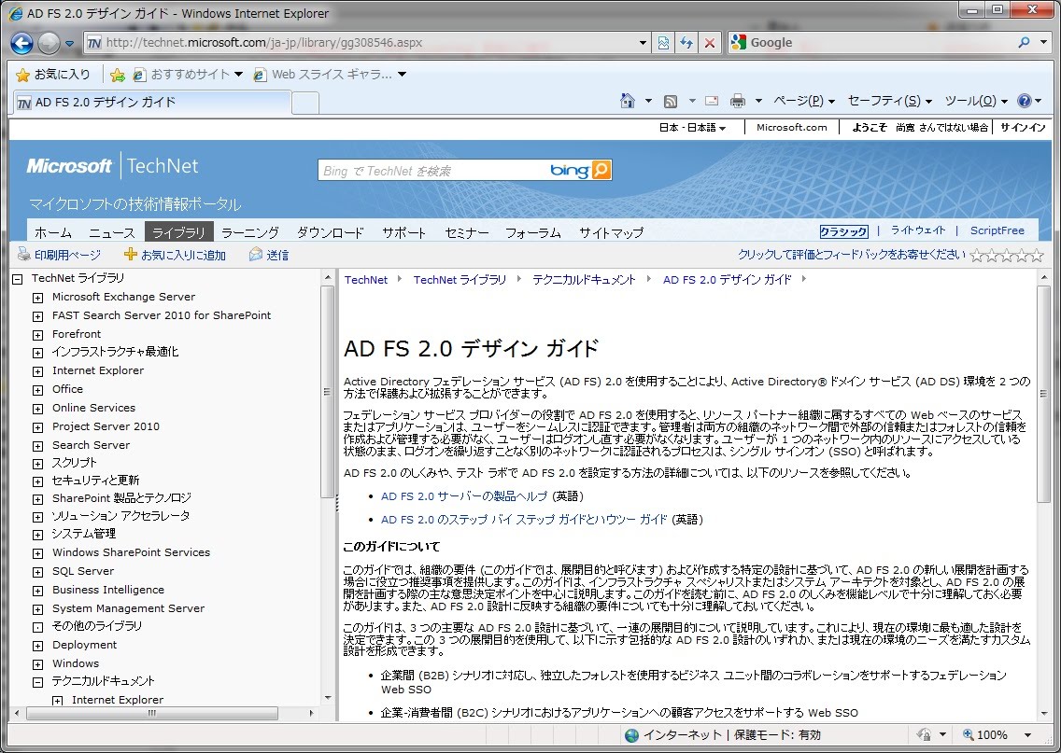Click the サインイン link

tap(1023, 127)
